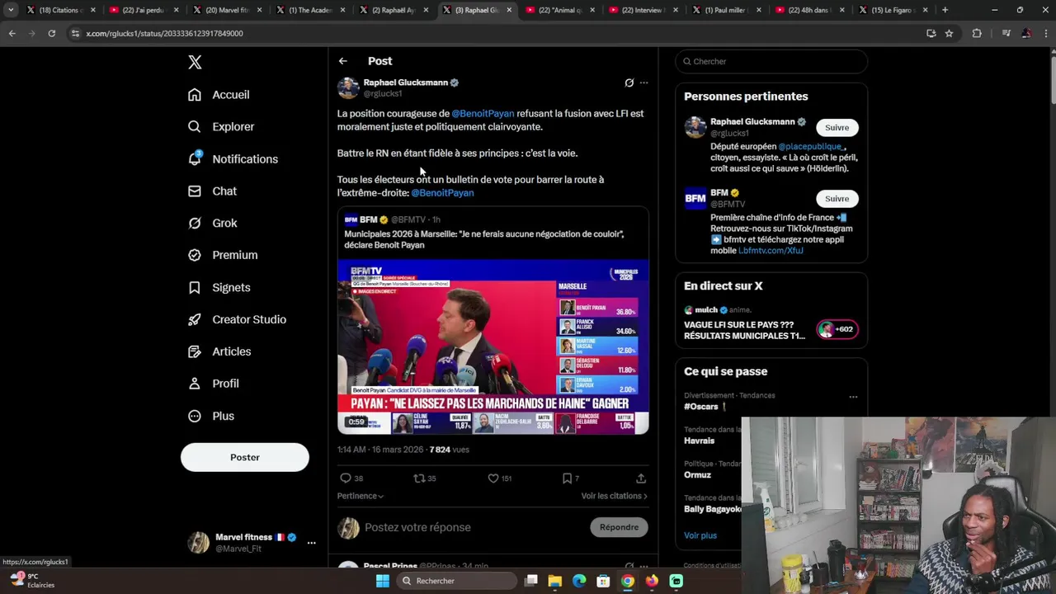Open post options three-dot menu

643,82
